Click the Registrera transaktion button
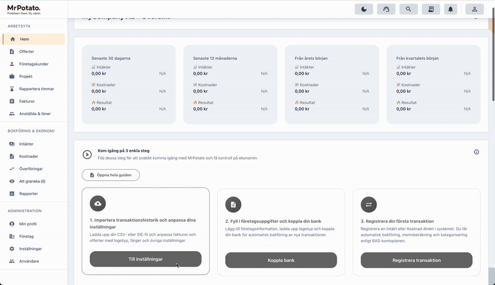The width and height of the screenshot is (495, 285). (416, 260)
